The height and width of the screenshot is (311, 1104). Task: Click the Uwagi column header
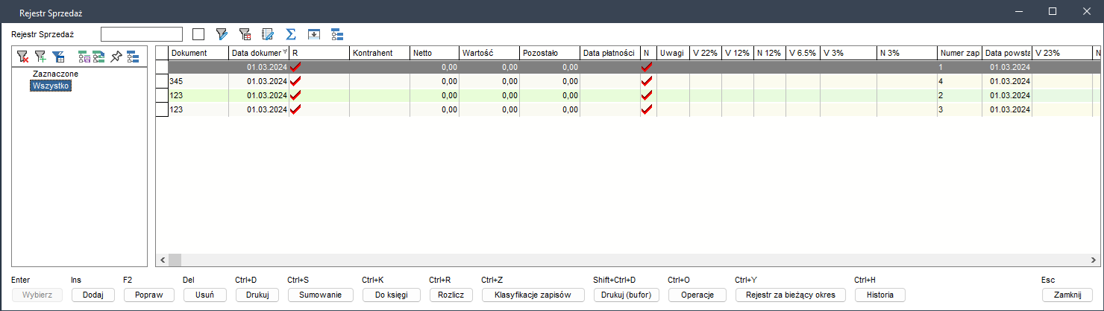[x=673, y=53]
